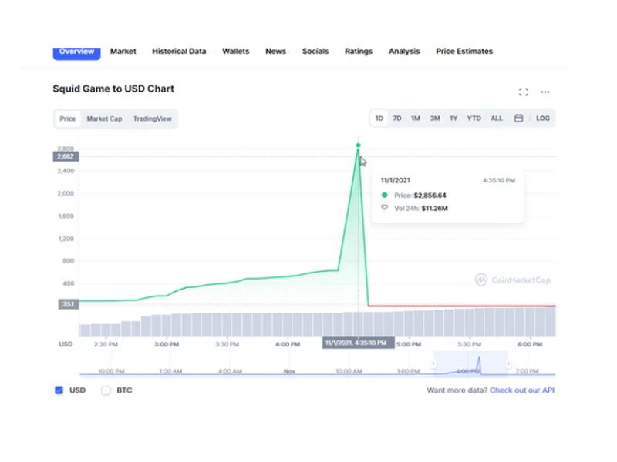The width and height of the screenshot is (617, 462).
Task: Click the Price $2,856.64 tooltip value
Action: (430, 196)
